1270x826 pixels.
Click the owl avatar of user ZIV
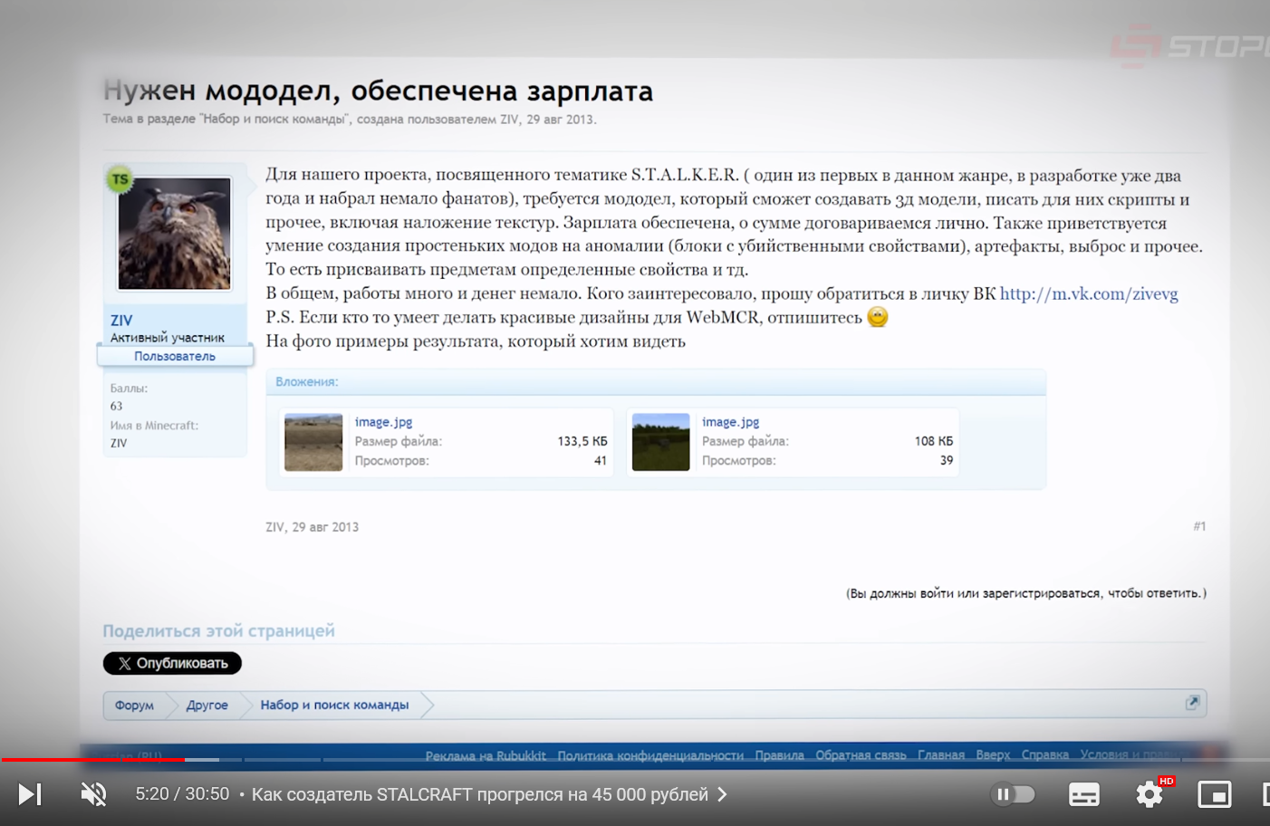174,234
